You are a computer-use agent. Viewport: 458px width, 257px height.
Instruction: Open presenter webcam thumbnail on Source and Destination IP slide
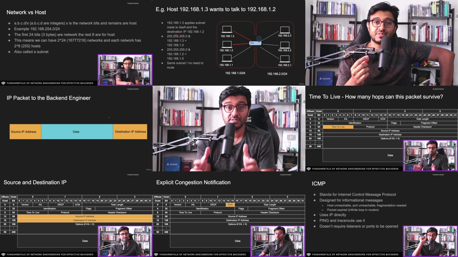pos(125,241)
